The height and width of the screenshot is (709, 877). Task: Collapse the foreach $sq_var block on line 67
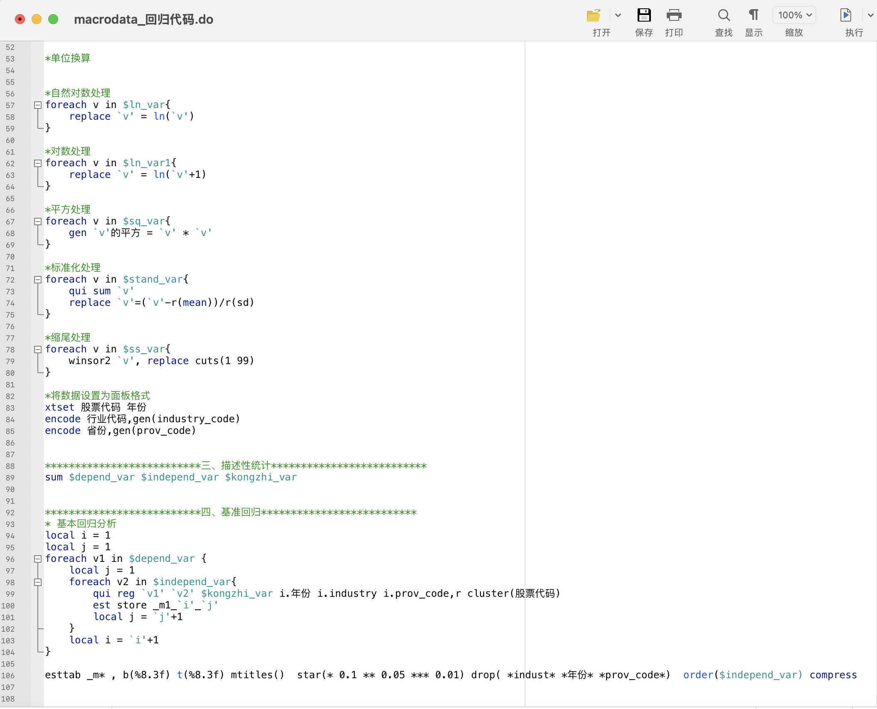tap(38, 222)
